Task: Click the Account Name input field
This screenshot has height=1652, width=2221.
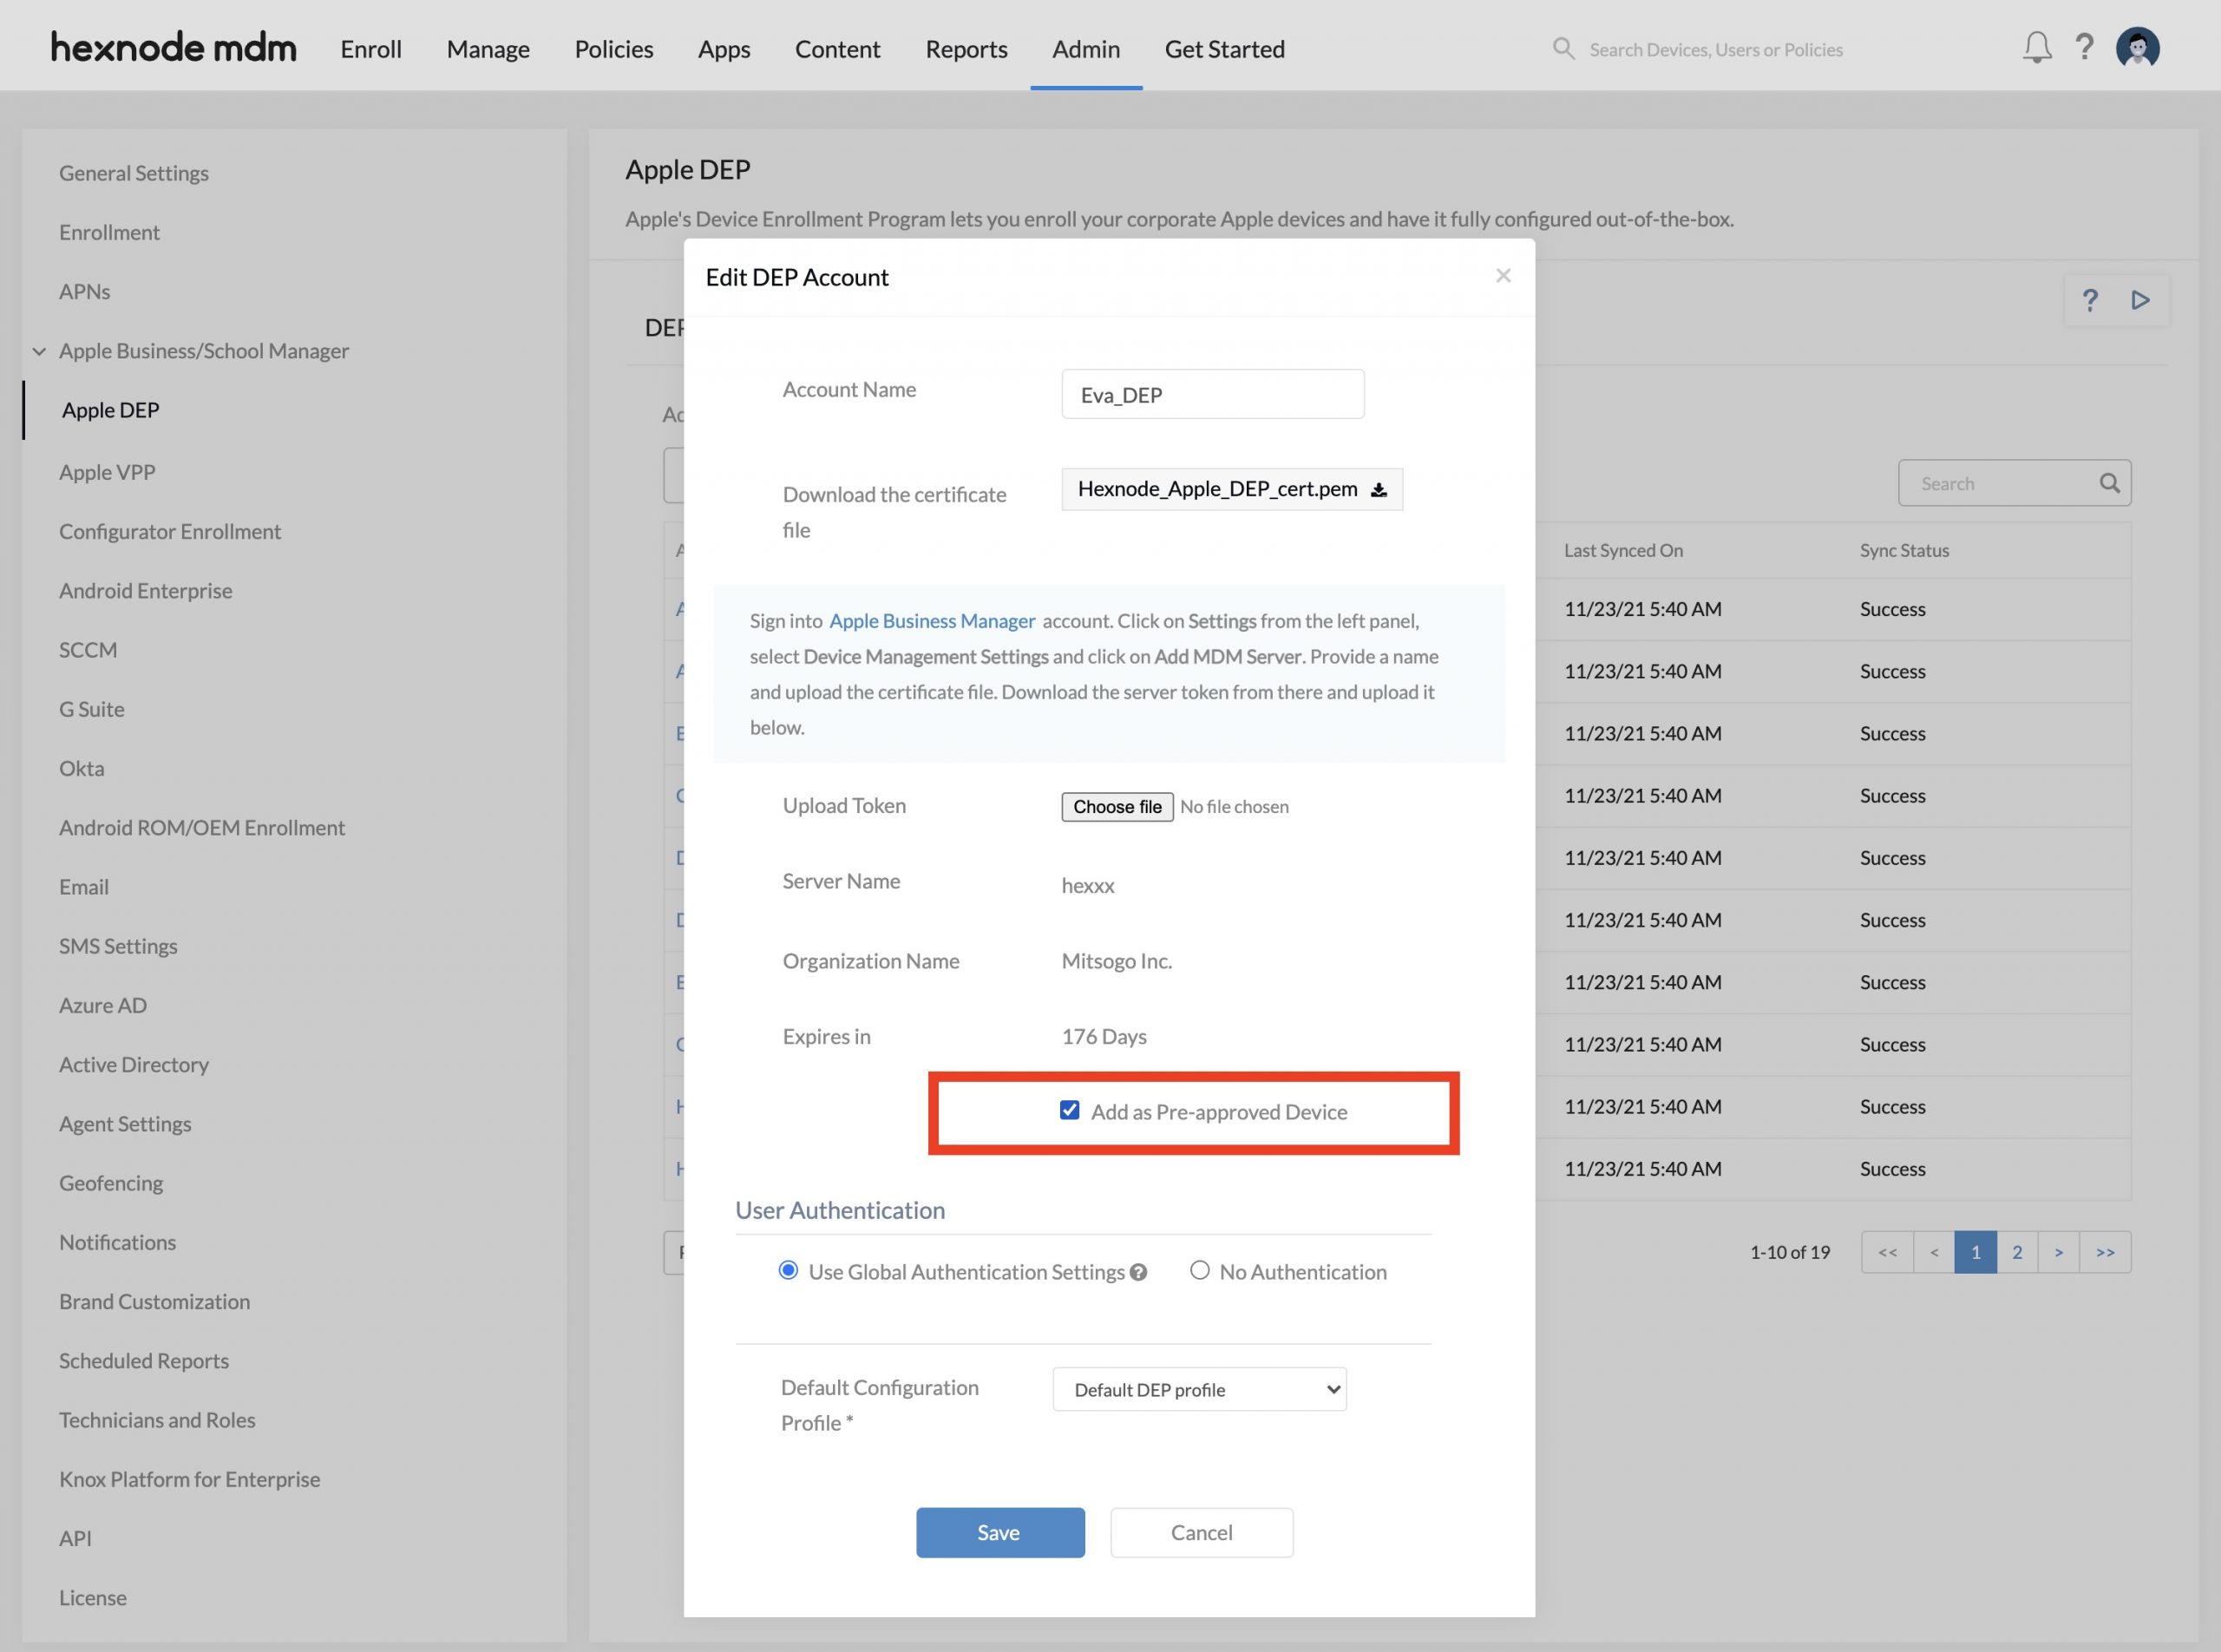Action: click(1212, 394)
